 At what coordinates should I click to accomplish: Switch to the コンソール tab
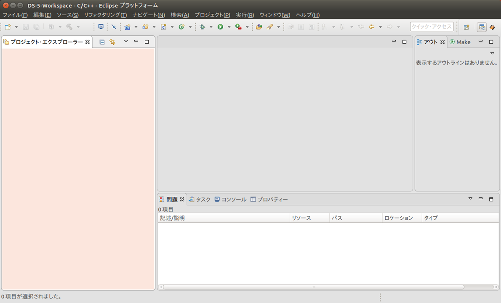coord(230,199)
